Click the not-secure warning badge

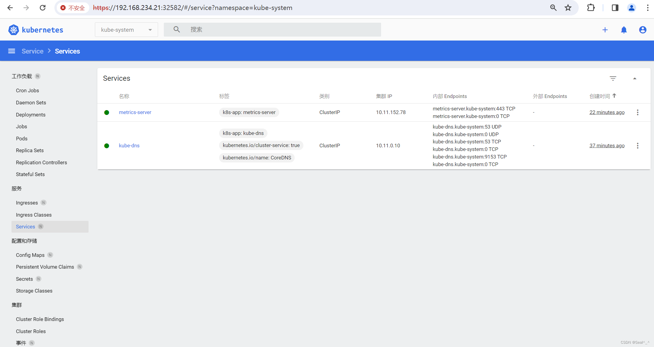pyautogui.click(x=73, y=8)
